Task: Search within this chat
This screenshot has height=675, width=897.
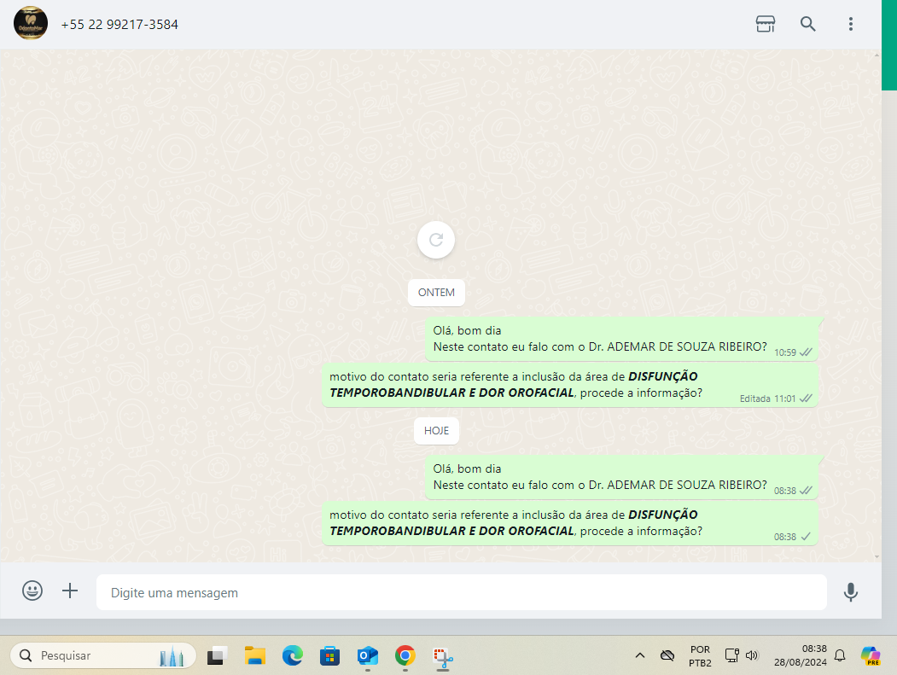Action: [807, 24]
